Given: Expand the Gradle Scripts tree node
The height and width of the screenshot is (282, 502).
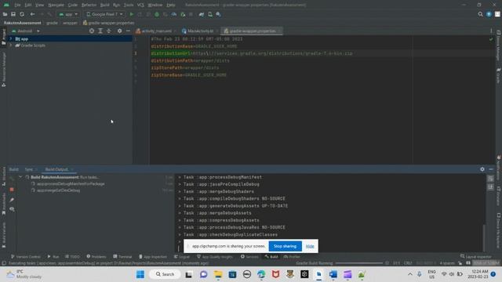Looking at the screenshot, I should point(10,45).
